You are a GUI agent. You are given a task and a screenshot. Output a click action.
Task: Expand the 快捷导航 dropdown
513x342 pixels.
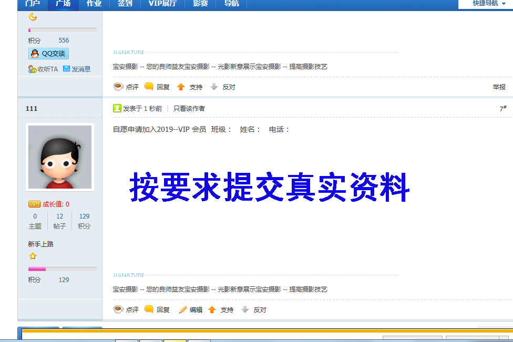click(485, 4)
